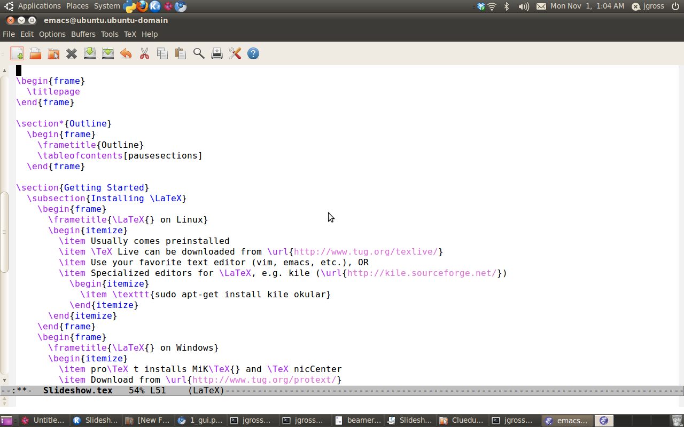This screenshot has height=427, width=684.
Task: Open directory with the Dired folder icon
Action: pyautogui.click(x=53, y=53)
